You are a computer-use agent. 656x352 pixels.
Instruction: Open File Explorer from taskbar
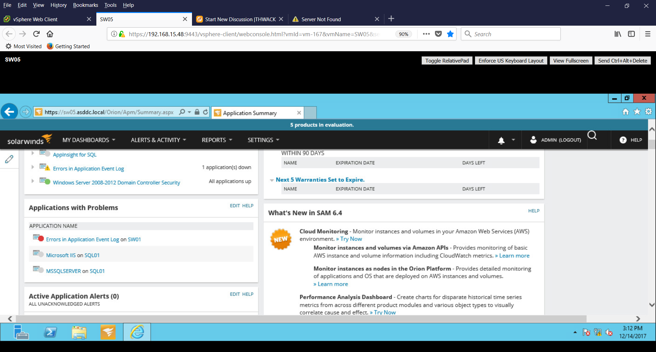coord(79,332)
